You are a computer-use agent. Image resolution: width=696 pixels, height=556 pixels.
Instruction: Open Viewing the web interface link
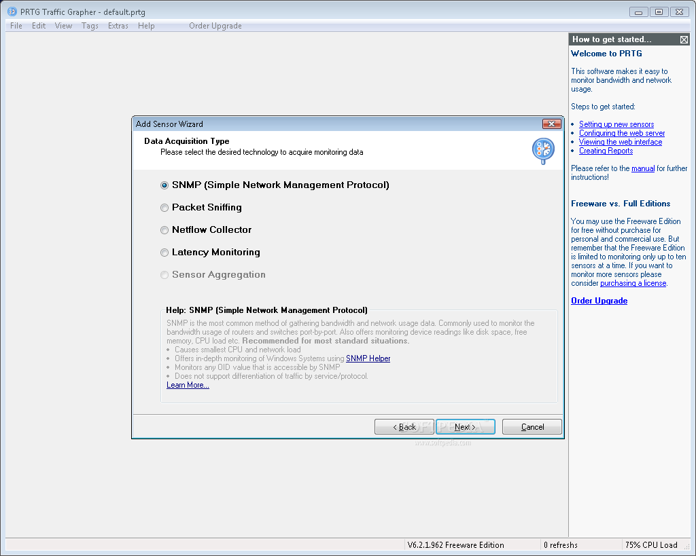(621, 142)
